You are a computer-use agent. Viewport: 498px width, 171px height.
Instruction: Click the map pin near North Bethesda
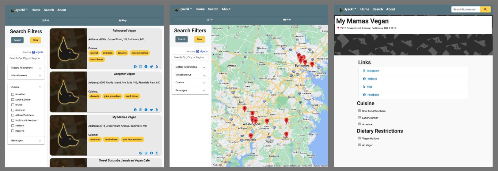[x=245, y=109]
